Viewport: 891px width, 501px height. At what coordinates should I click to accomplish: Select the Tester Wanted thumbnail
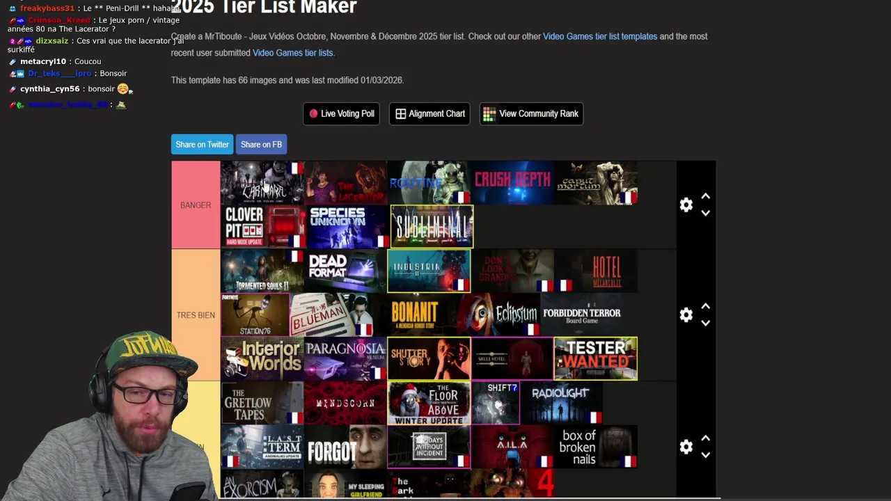point(596,358)
